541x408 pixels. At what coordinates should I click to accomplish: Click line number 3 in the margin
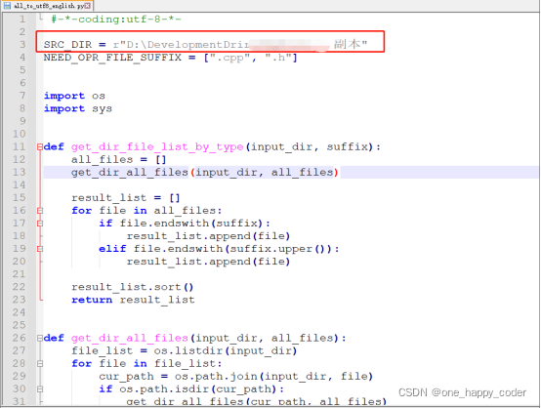pos(22,45)
